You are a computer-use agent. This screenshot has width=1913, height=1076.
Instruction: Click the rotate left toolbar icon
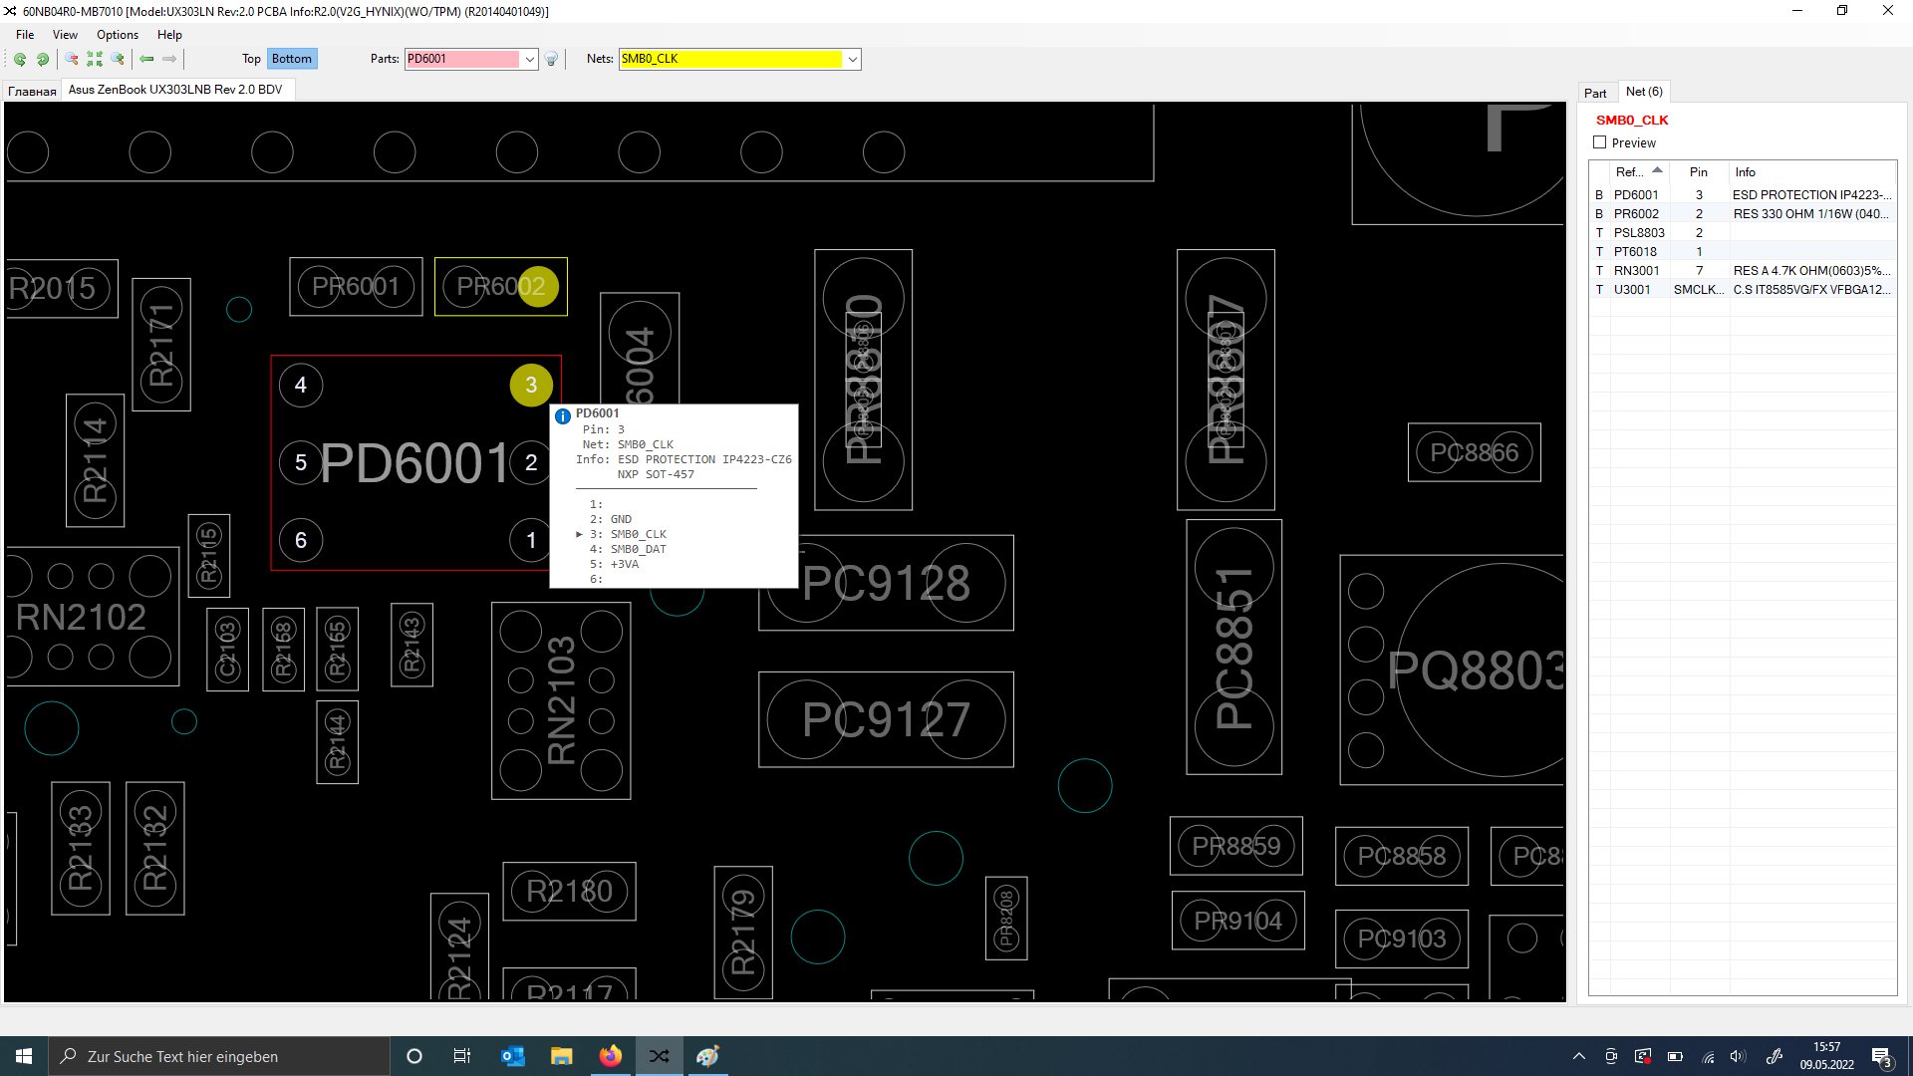coord(20,59)
